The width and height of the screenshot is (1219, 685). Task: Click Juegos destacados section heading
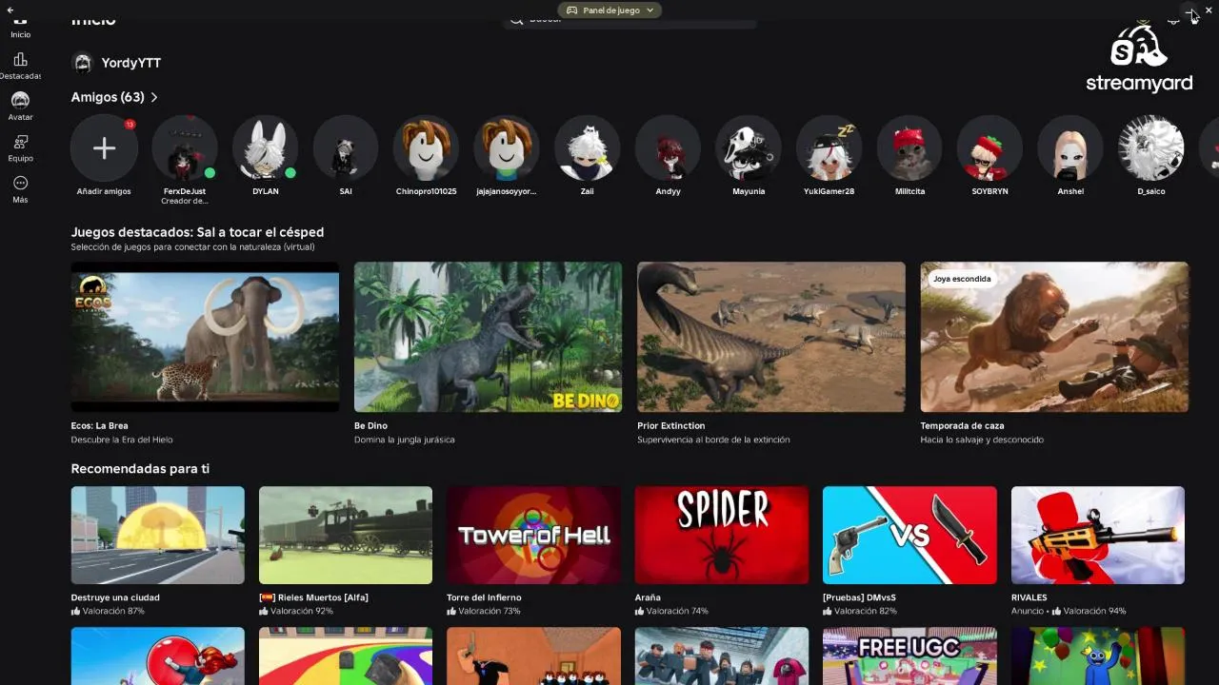197,232
